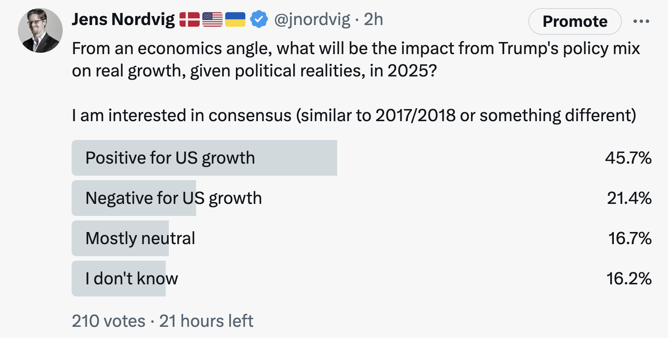The width and height of the screenshot is (668, 338).
Task: Click the '2h' timestamp link
Action: pos(373,19)
